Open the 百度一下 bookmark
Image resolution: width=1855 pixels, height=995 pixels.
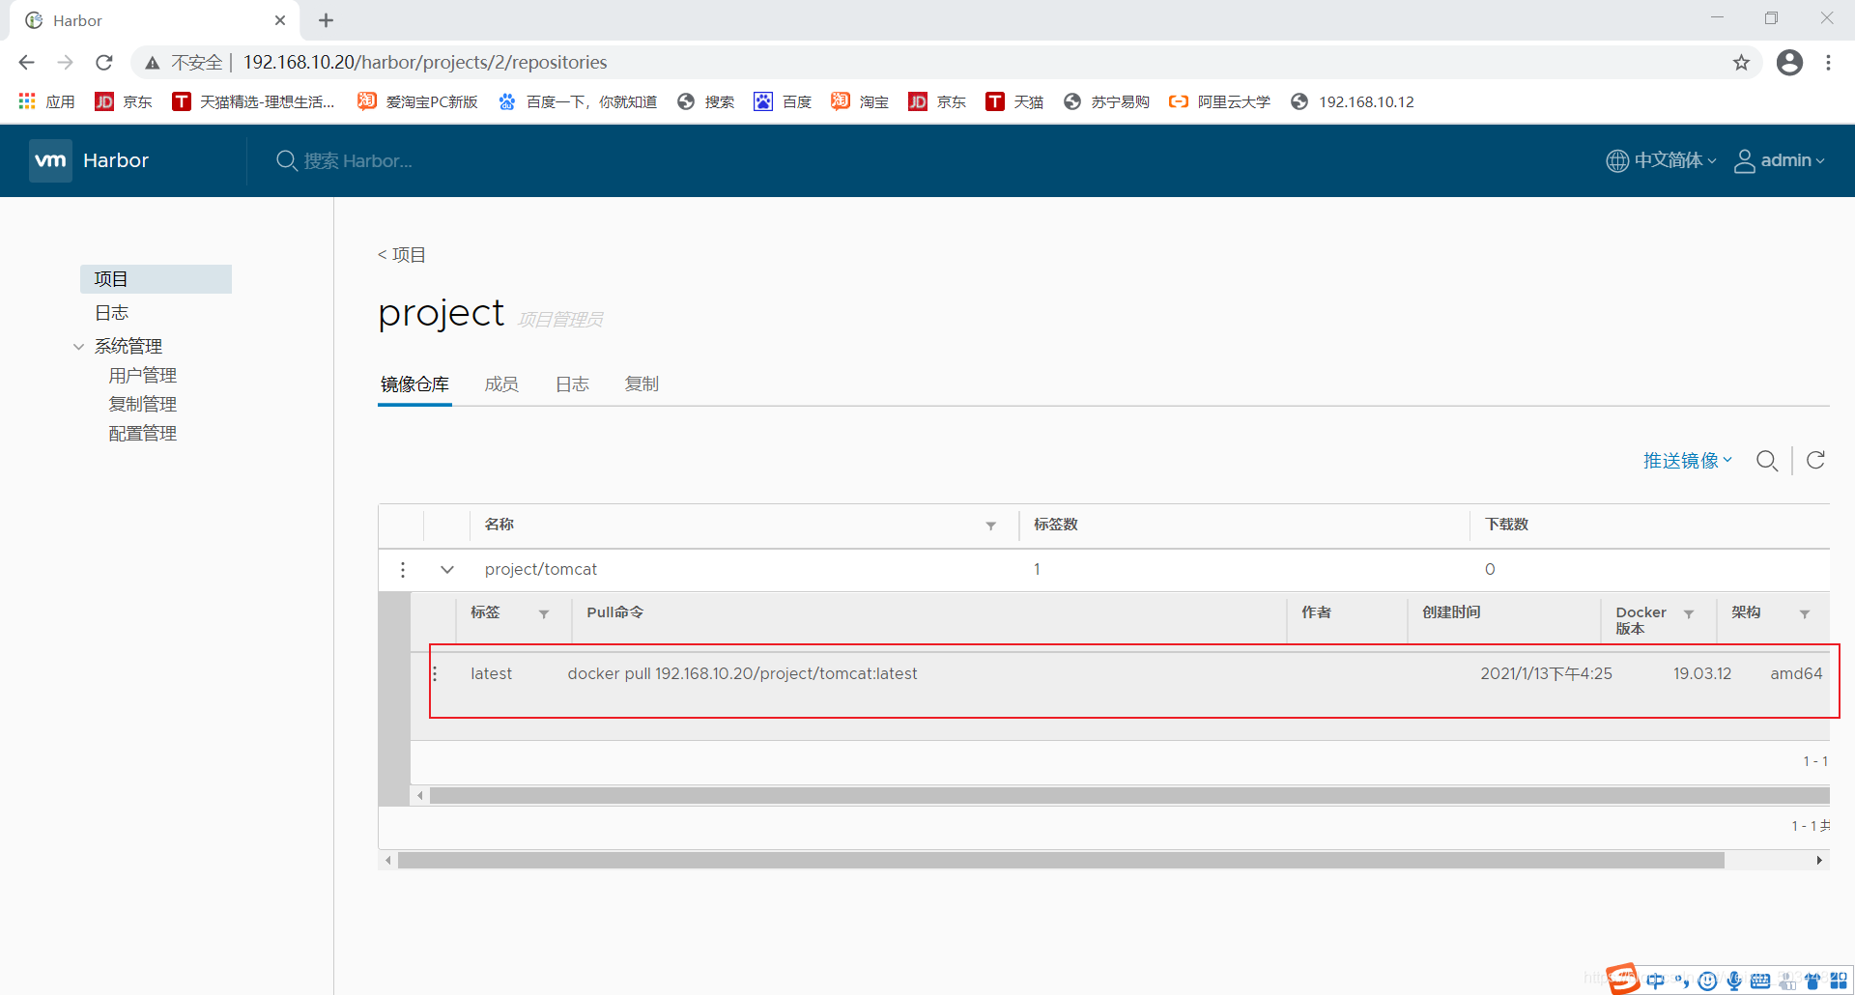[x=578, y=101]
